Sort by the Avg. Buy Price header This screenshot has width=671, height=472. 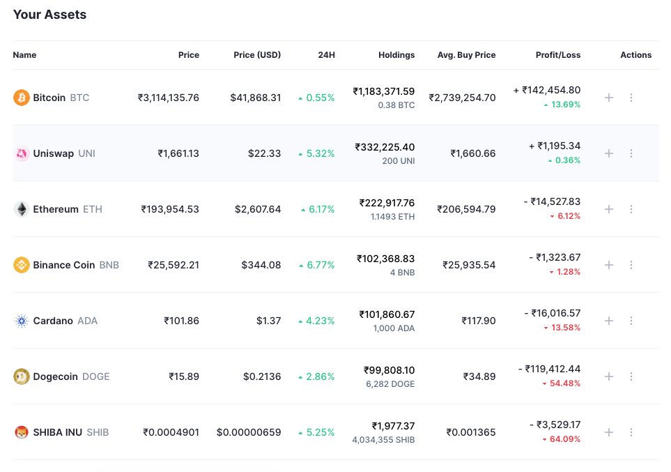(x=466, y=55)
